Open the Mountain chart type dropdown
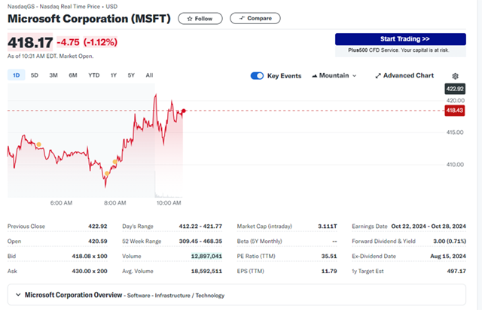The image size is (482, 310). [334, 75]
